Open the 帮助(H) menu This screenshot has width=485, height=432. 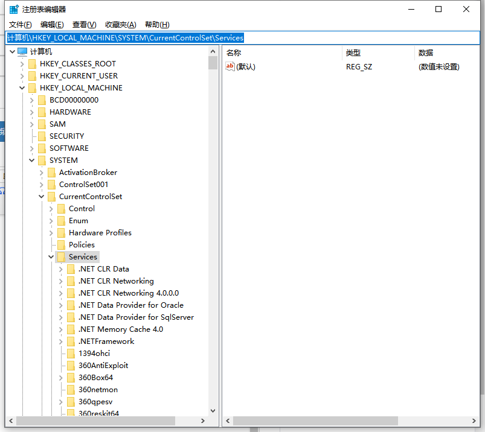click(157, 25)
